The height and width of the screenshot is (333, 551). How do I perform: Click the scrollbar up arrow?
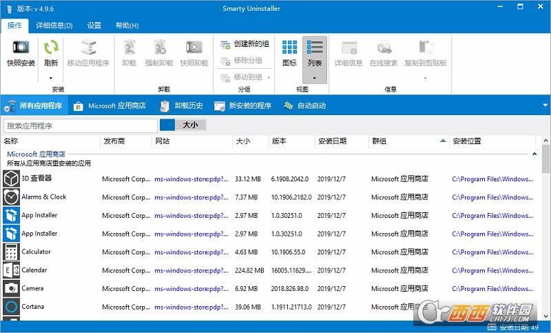(x=545, y=141)
